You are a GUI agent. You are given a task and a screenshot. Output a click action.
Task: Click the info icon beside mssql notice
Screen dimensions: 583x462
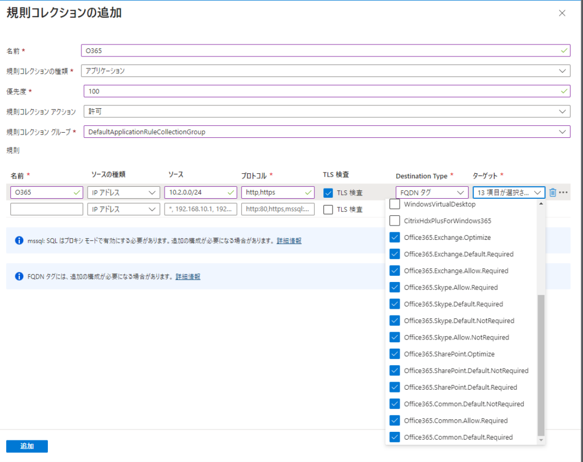[19, 240]
